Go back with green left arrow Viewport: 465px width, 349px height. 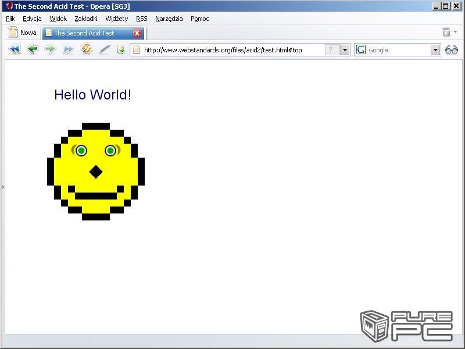(x=33, y=49)
